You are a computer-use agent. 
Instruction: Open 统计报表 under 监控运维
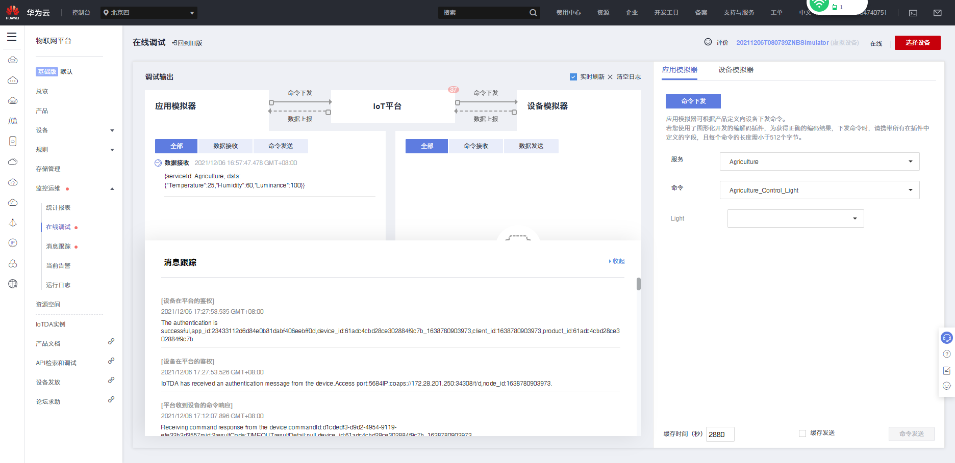[58, 208]
